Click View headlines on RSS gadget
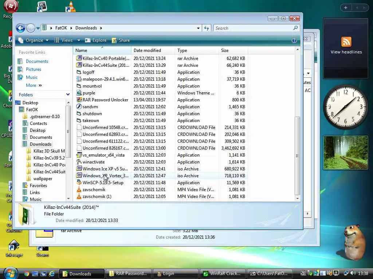This screenshot has height=279, width=373. 346,52
